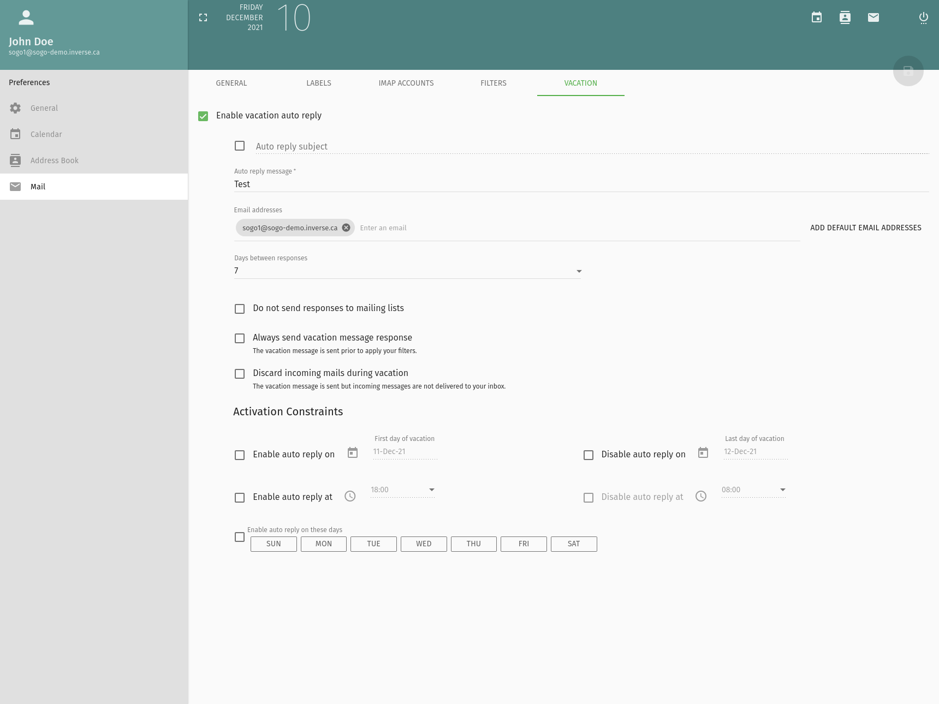Check Do not send responses to mailing lists
Image resolution: width=939 pixels, height=704 pixels.
pyautogui.click(x=240, y=309)
